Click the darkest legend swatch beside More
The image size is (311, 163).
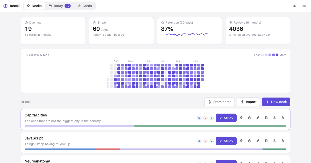[277, 55]
